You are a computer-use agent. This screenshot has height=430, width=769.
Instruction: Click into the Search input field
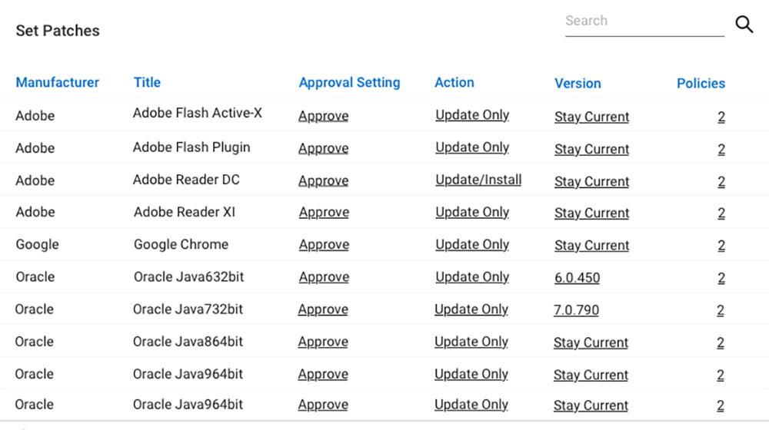(643, 21)
